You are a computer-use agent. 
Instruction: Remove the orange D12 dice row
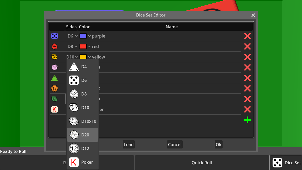(x=247, y=88)
